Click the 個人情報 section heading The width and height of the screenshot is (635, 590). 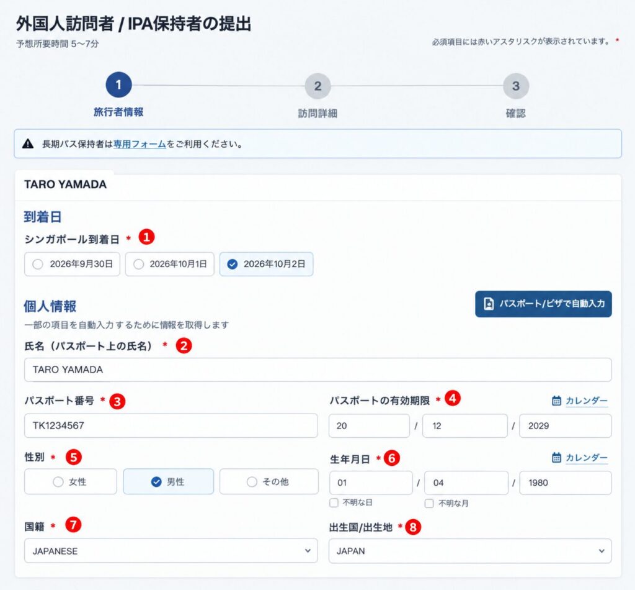click(x=50, y=306)
